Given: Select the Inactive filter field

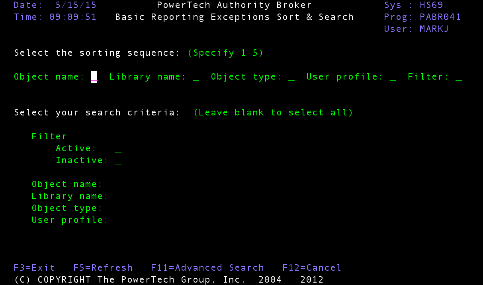Looking at the screenshot, I should pos(118,160).
